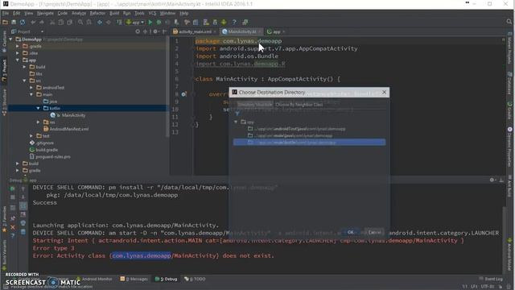515x290 pixels.
Task: Select the highlighted main kotlin directory row
Action: tap(309, 143)
